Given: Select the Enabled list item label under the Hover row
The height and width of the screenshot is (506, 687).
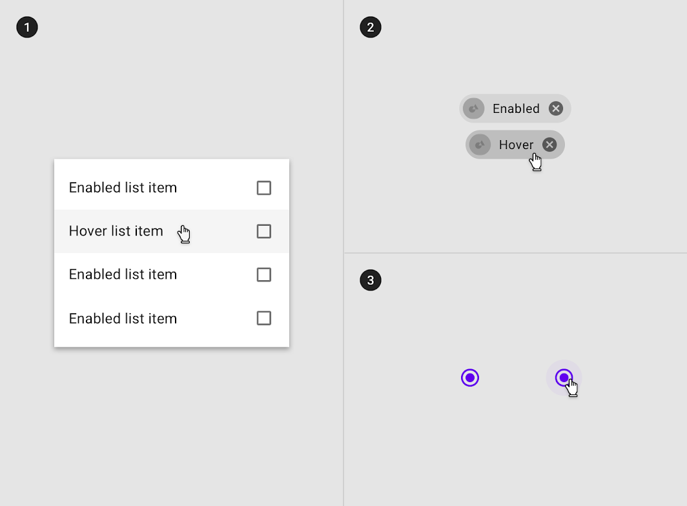Looking at the screenshot, I should tap(123, 274).
